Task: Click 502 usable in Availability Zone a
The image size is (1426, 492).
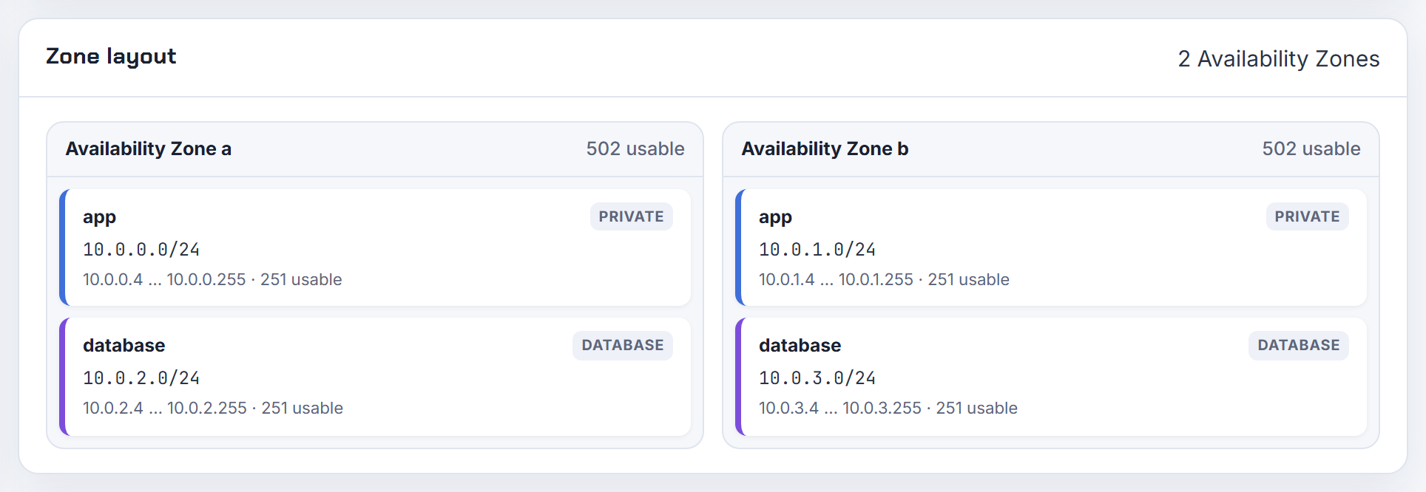Action: 635,148
